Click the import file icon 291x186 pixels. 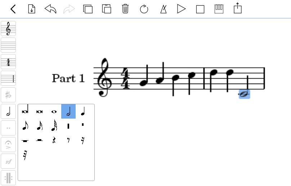pyautogui.click(x=32, y=9)
